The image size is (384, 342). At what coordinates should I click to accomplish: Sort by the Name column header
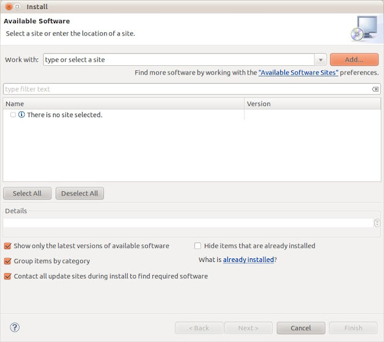(124, 104)
